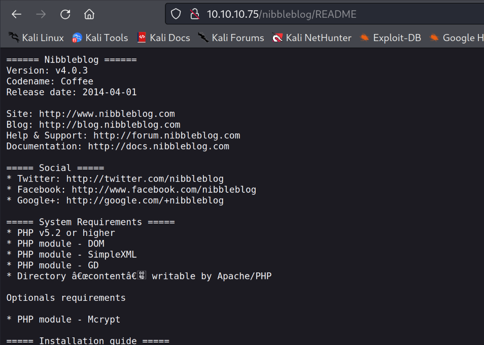Viewport: 484px width, 345px height.
Task: Focus the address bar showing 10.10.10.75
Action: tap(304, 14)
